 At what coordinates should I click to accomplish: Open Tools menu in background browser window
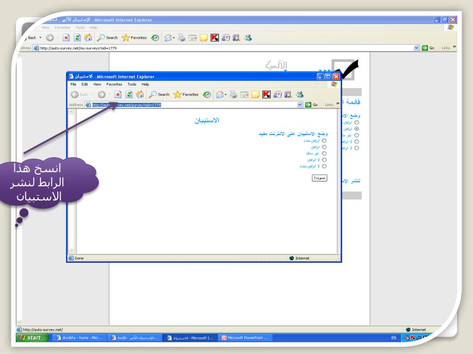[x=80, y=27]
